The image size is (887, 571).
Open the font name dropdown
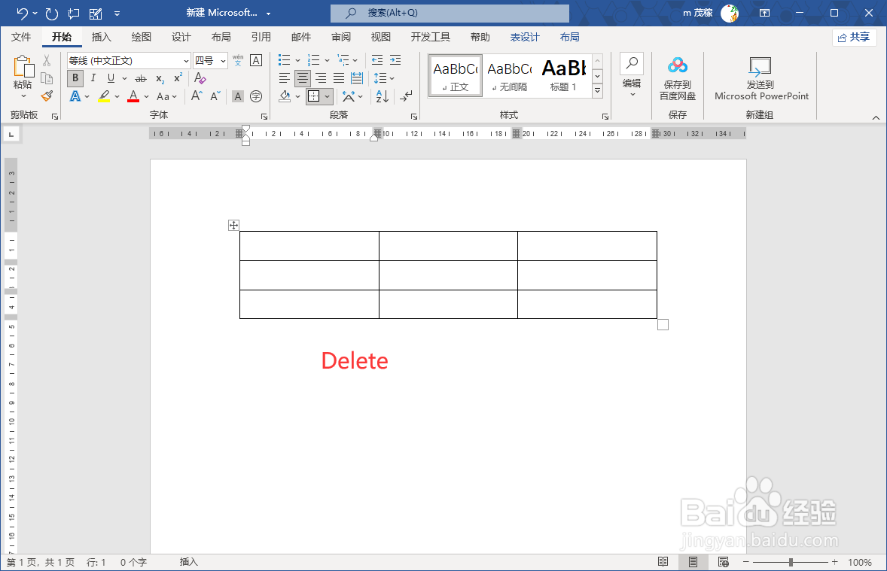(x=186, y=61)
